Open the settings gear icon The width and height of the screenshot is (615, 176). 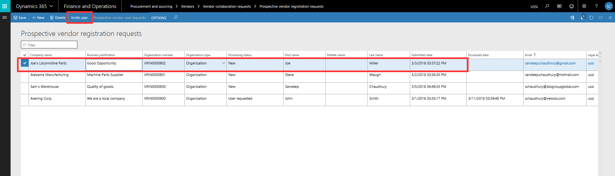point(584,6)
